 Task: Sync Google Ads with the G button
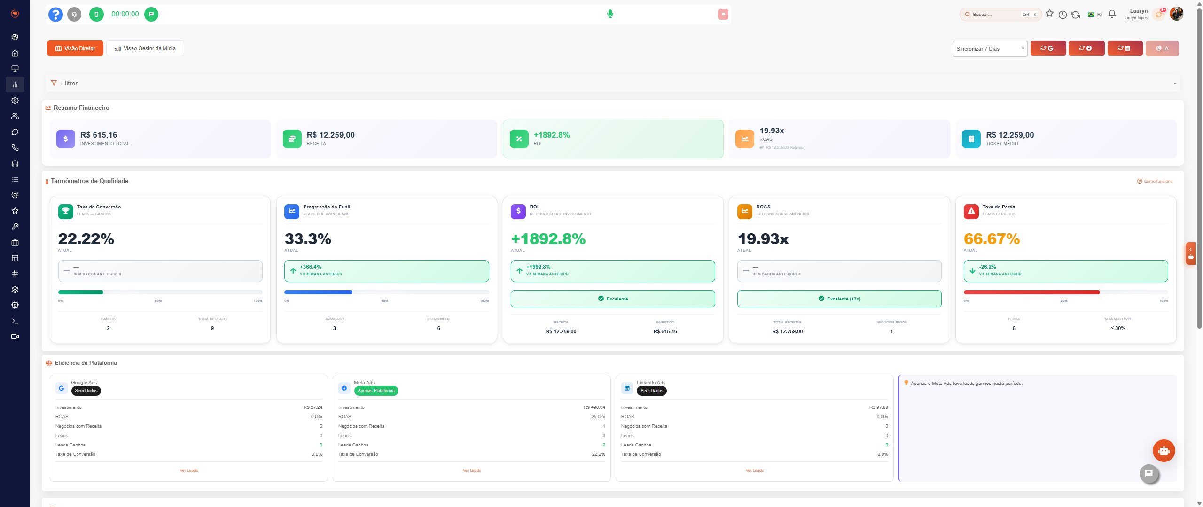[1048, 48]
